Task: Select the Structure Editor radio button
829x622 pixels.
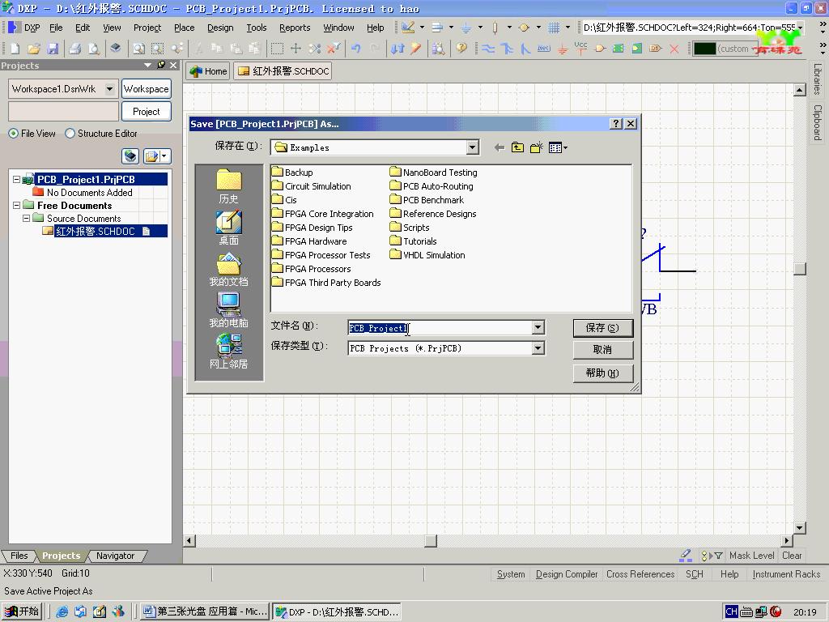Action: 70,134
